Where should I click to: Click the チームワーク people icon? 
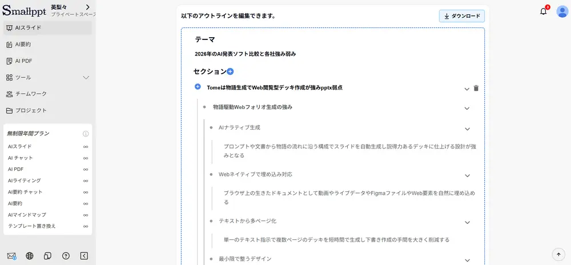pyautogui.click(x=10, y=94)
